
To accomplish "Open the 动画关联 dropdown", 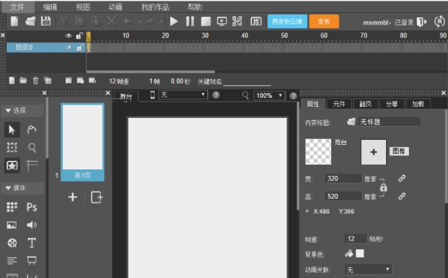I will coord(368,270).
